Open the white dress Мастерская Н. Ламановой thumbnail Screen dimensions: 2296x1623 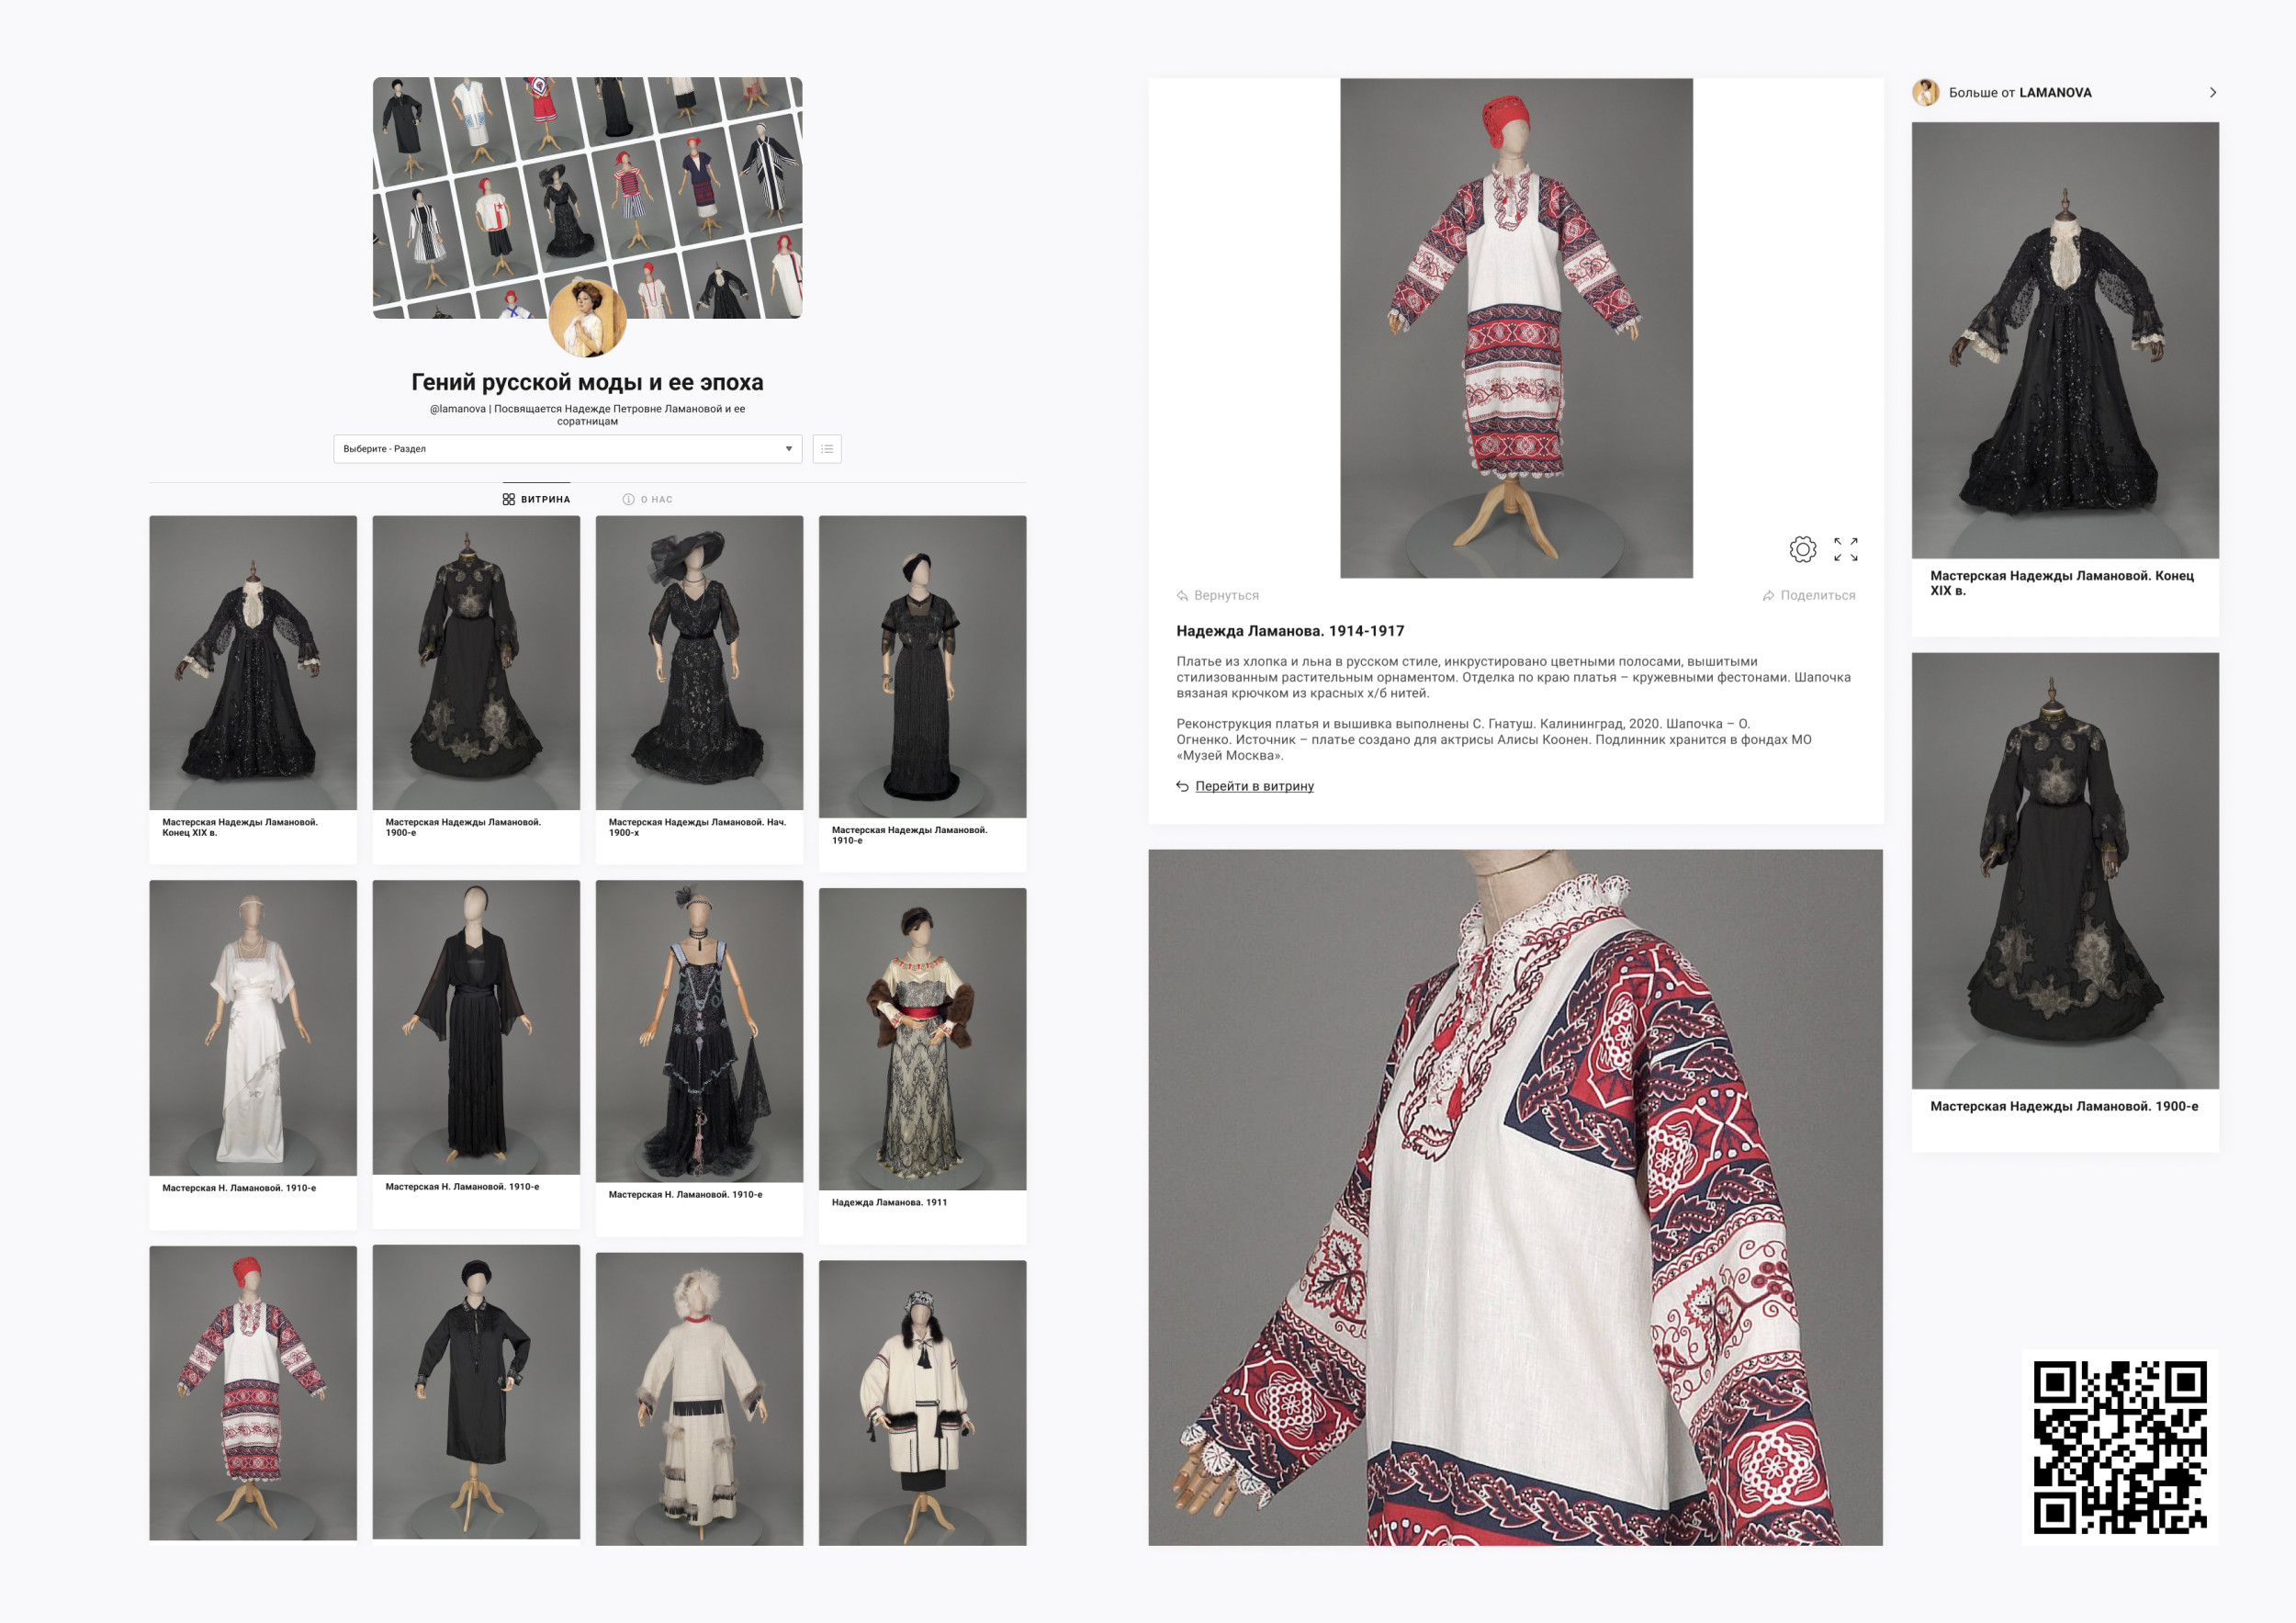[x=253, y=1028]
